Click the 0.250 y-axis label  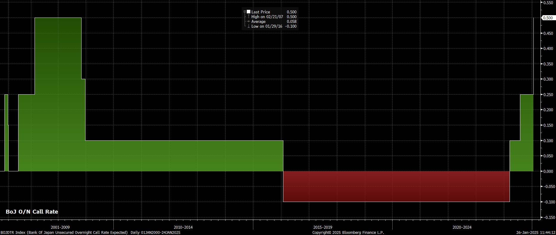click(x=548, y=95)
